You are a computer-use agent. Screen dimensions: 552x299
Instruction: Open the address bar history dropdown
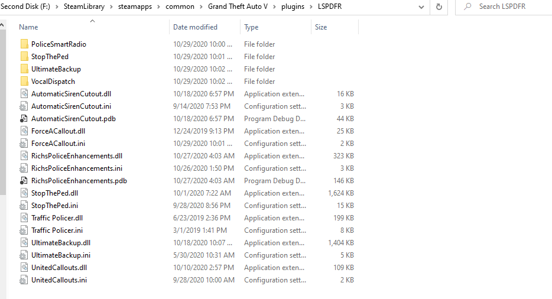(421, 6)
